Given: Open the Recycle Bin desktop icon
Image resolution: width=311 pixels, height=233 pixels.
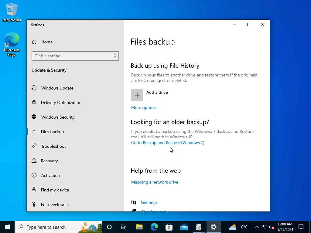Looking at the screenshot, I should click(12, 12).
